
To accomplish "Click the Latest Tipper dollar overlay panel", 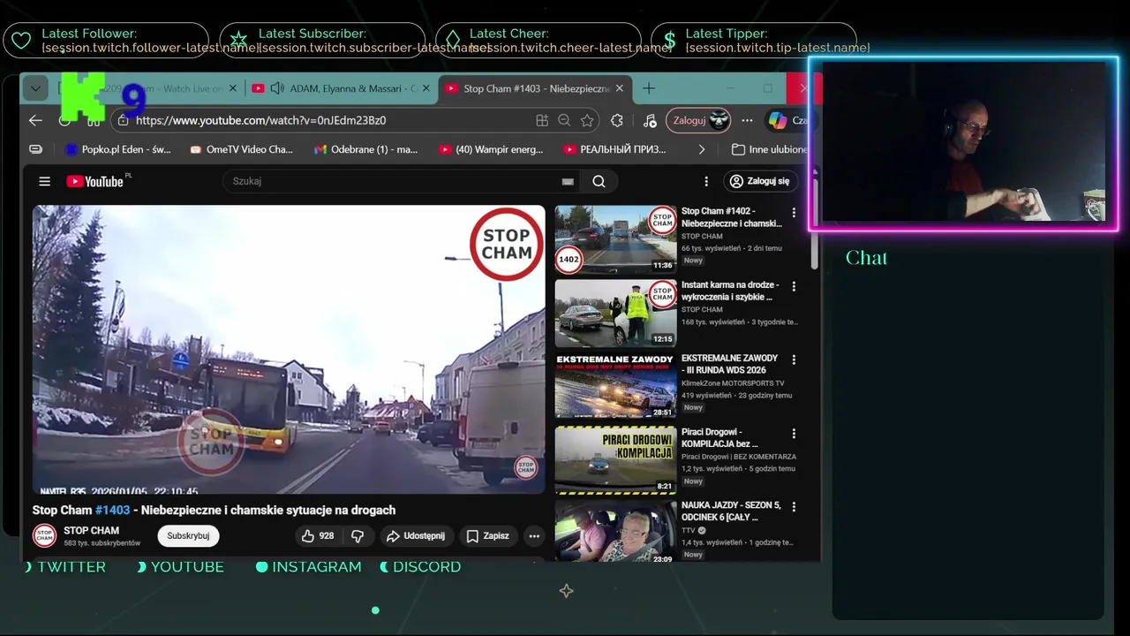I will (753, 40).
